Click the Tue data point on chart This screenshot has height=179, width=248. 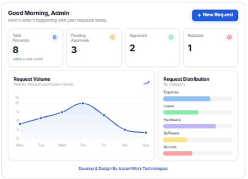(x=41, y=118)
